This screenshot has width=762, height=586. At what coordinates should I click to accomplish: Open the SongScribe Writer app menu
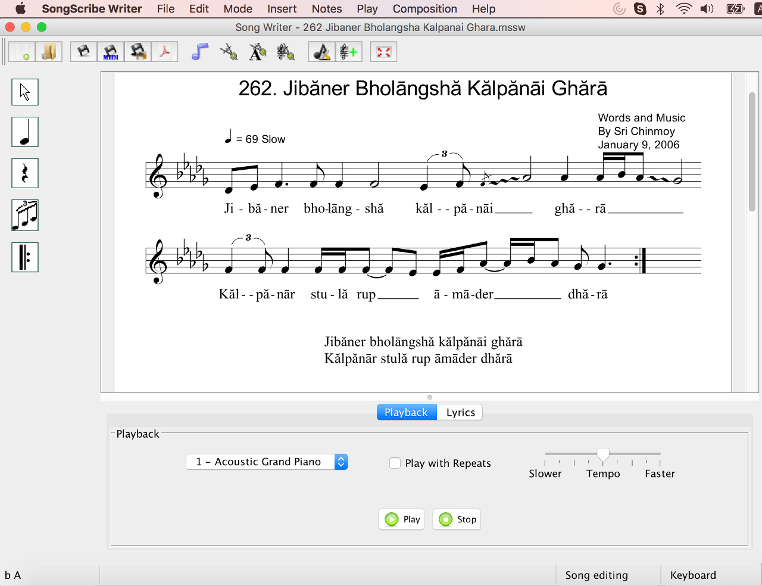coord(92,9)
